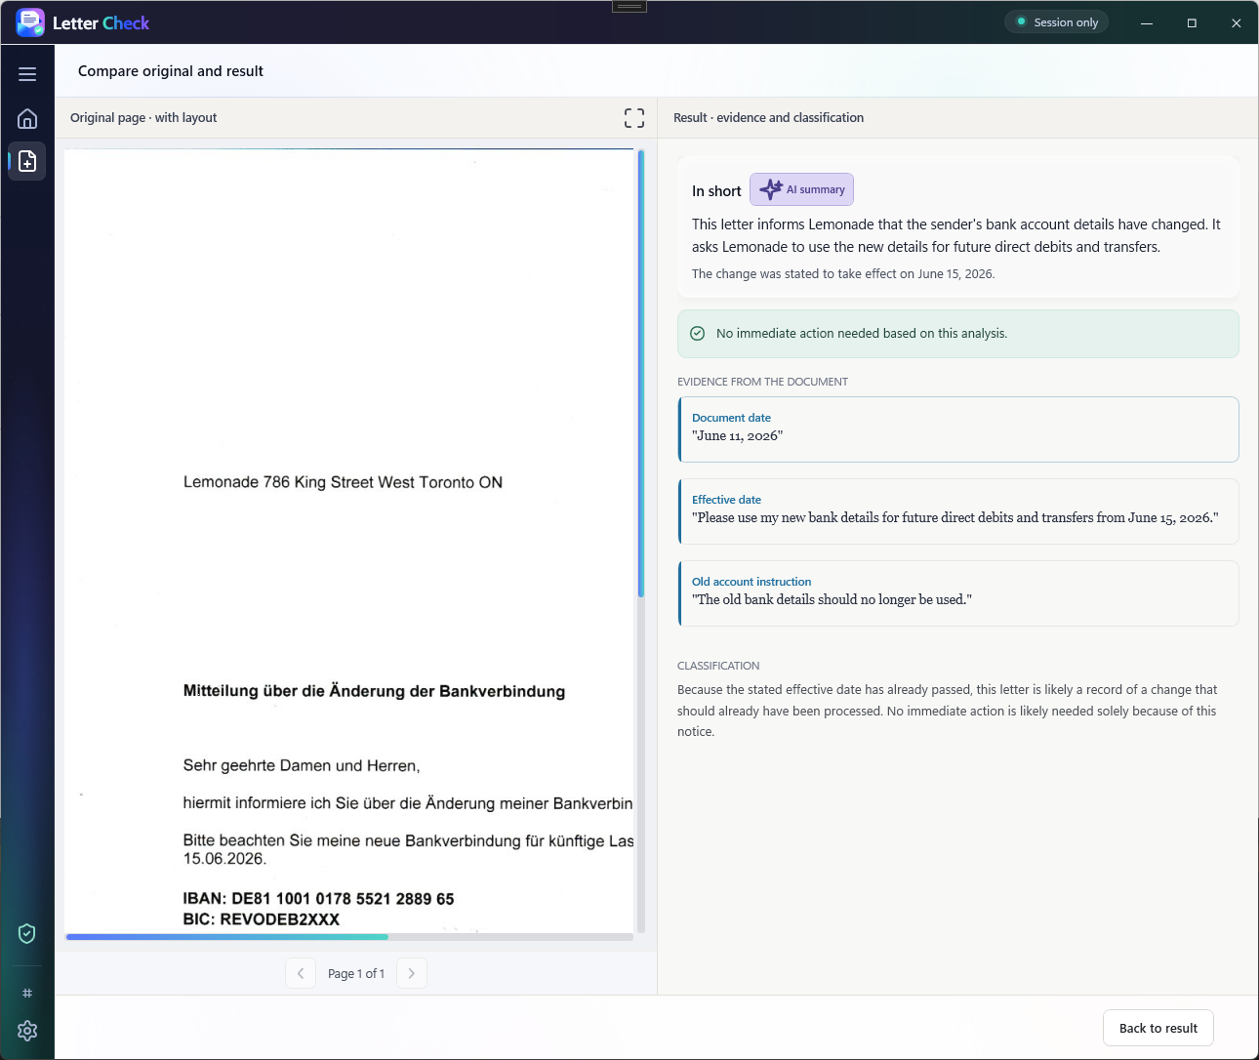Click the 'Original page · with layout' label
This screenshot has width=1259, height=1060.
tap(143, 118)
